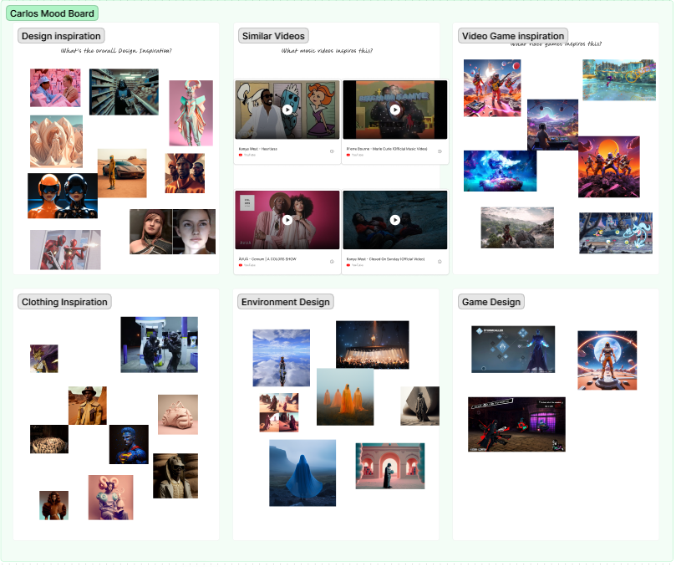Select the yellow suit desert car image
The width and height of the screenshot is (676, 567).
(122, 173)
